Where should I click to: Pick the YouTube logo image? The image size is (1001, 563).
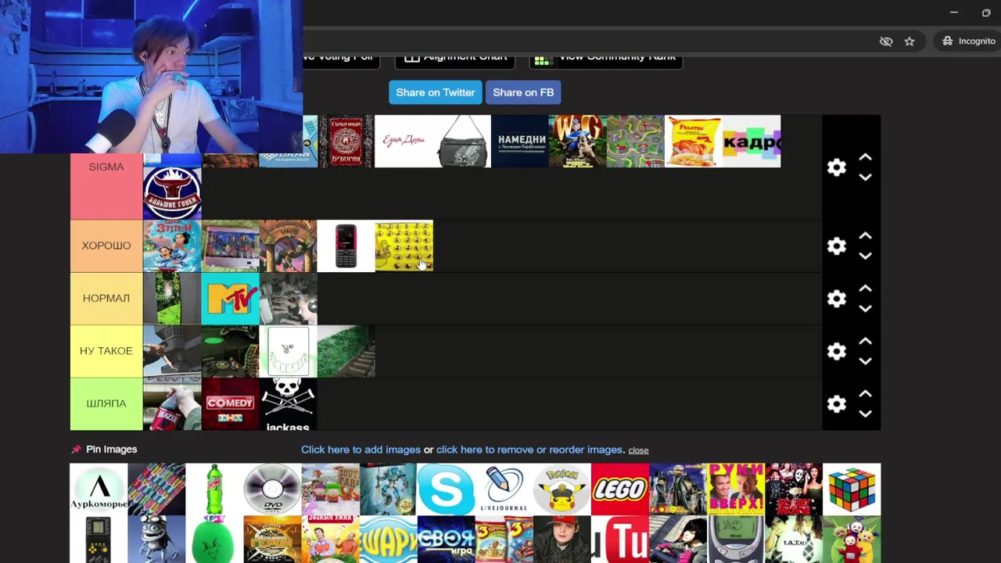click(620, 540)
